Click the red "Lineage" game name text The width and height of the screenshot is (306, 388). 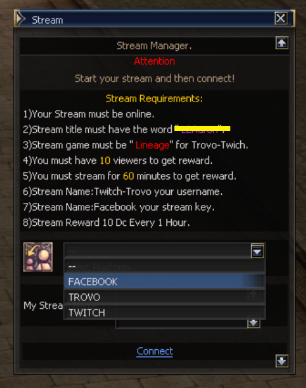click(x=152, y=145)
